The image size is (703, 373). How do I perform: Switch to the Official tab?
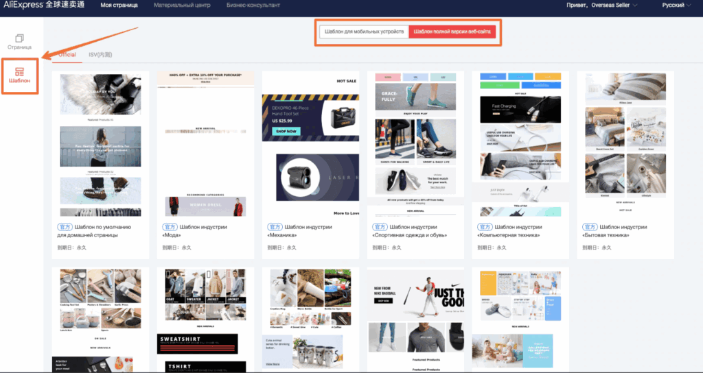click(x=67, y=54)
